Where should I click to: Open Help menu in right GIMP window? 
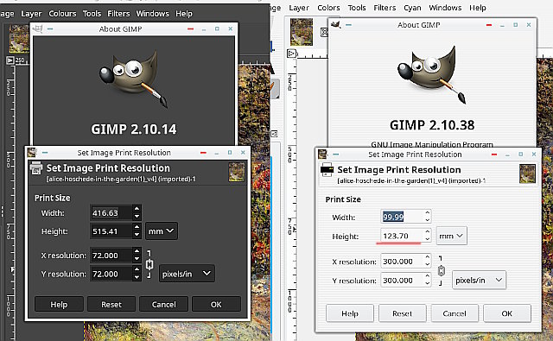pyautogui.click(x=478, y=8)
